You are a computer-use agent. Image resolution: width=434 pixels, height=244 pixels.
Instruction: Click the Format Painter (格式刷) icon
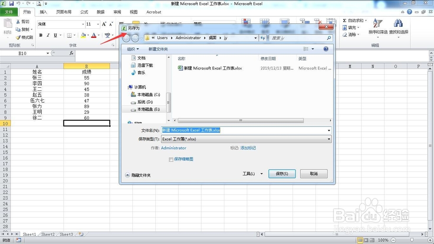click(18, 37)
